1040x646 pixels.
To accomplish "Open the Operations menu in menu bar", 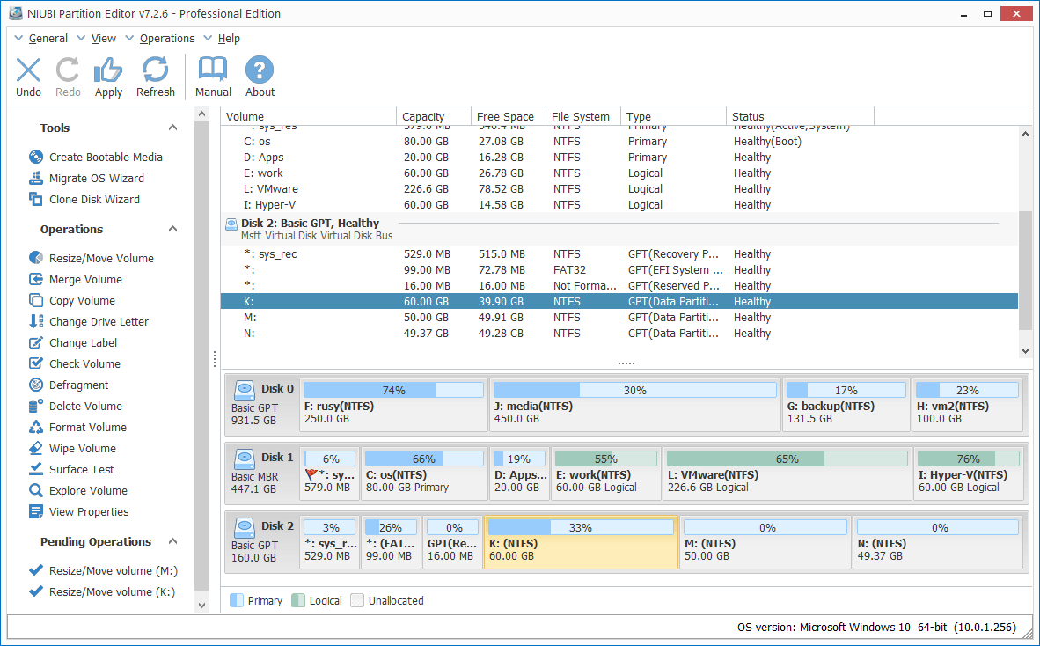I will tap(166, 39).
